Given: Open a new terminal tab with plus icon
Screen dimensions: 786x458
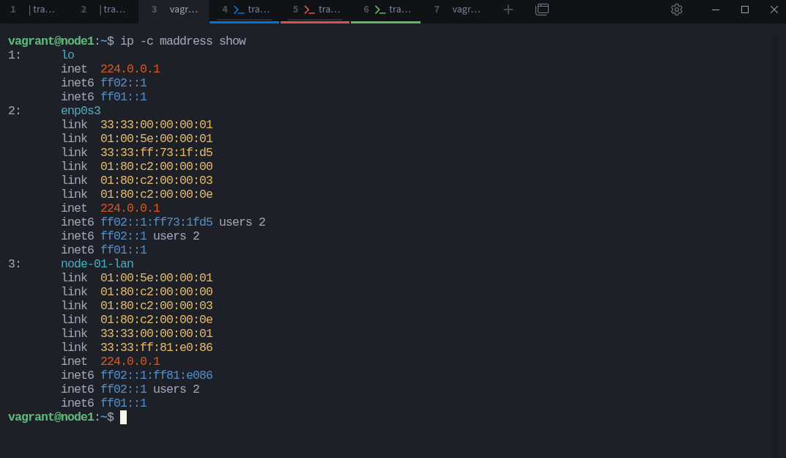Looking at the screenshot, I should coord(508,10).
